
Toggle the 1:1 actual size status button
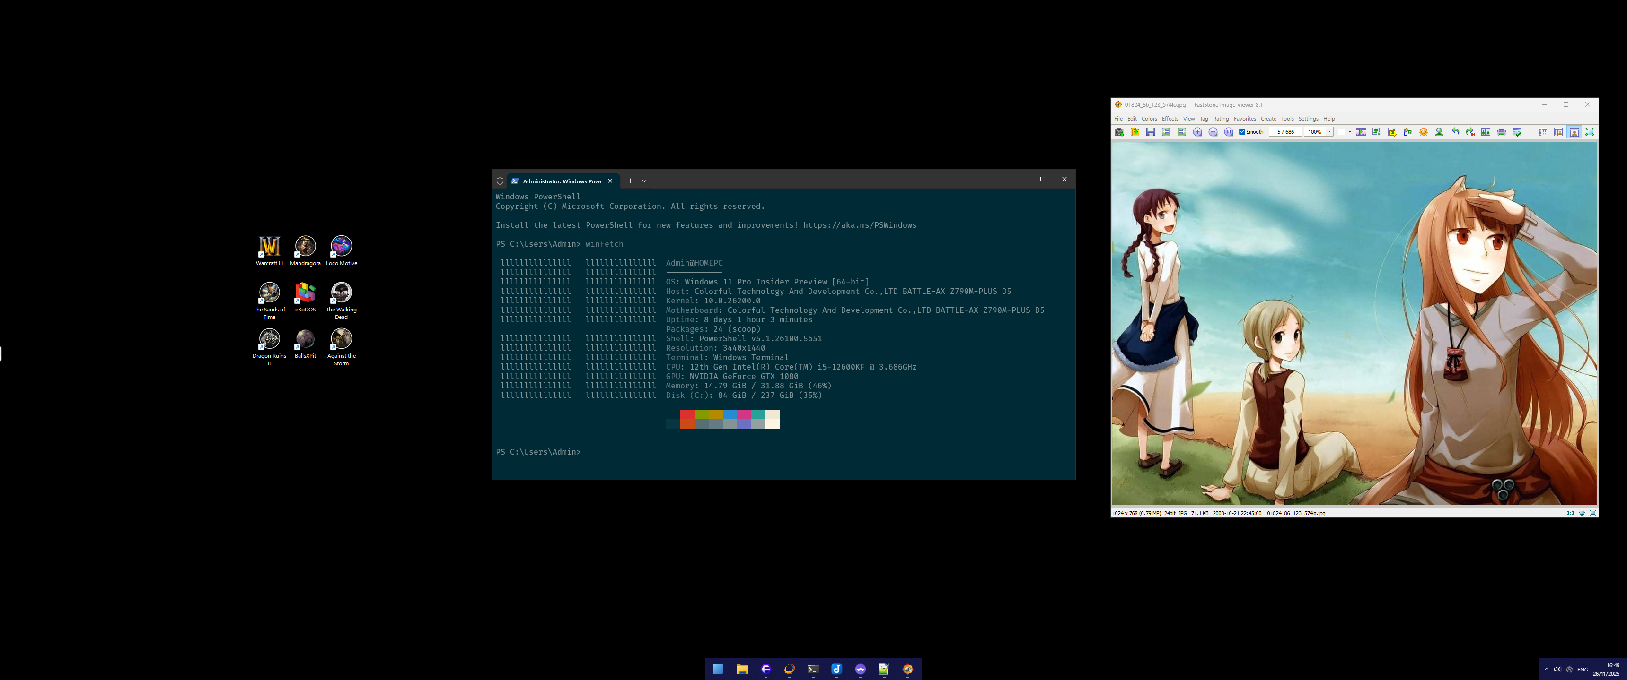coord(1570,513)
